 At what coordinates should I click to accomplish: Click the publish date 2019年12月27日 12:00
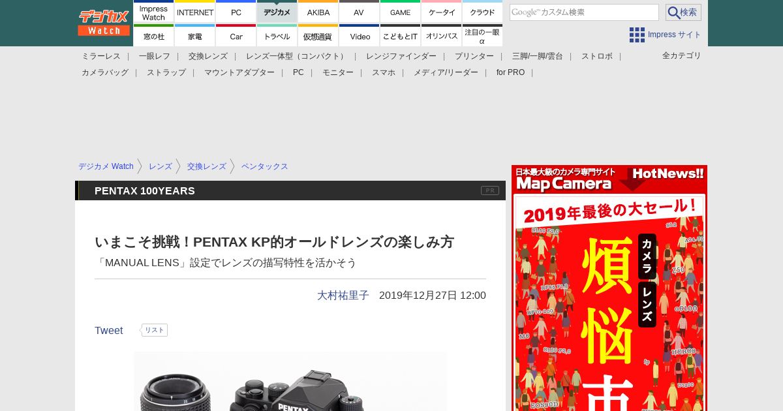click(x=433, y=296)
